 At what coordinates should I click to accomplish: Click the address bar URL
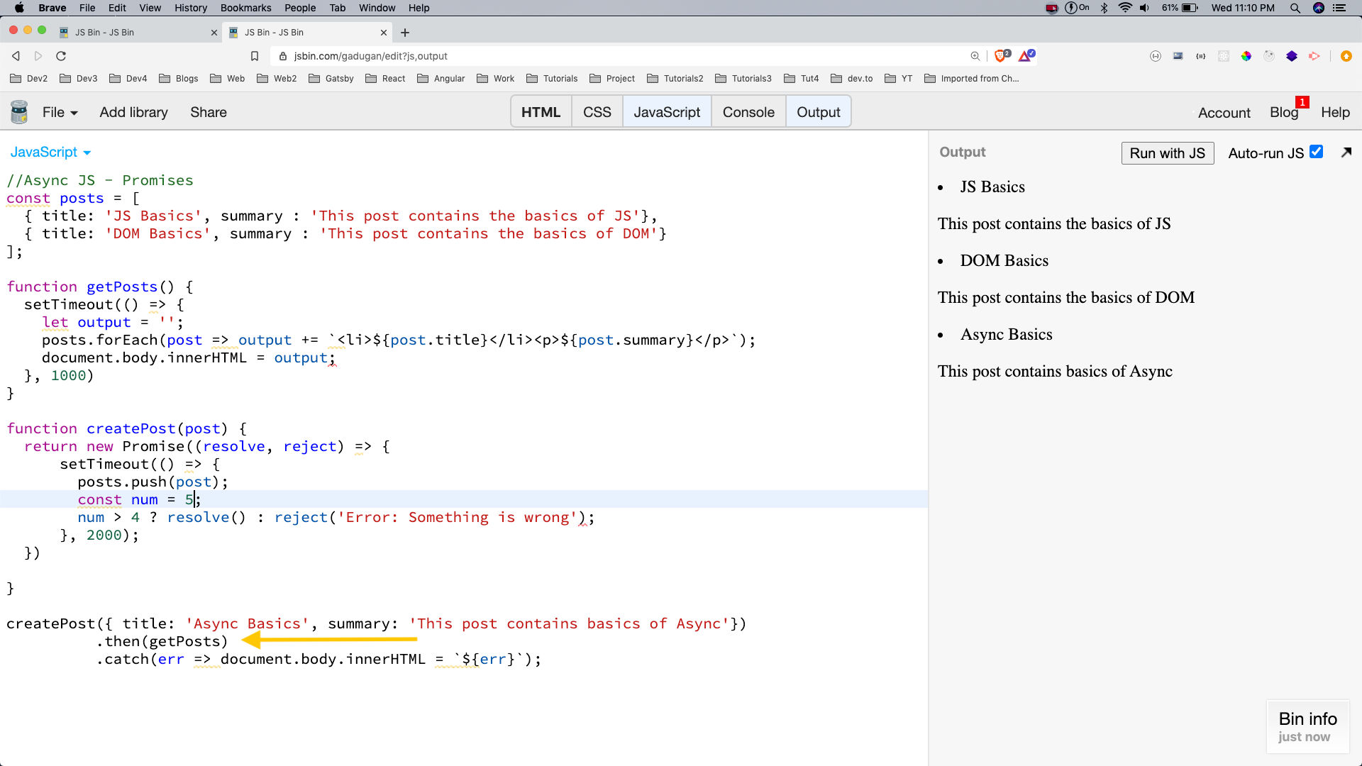(x=370, y=56)
